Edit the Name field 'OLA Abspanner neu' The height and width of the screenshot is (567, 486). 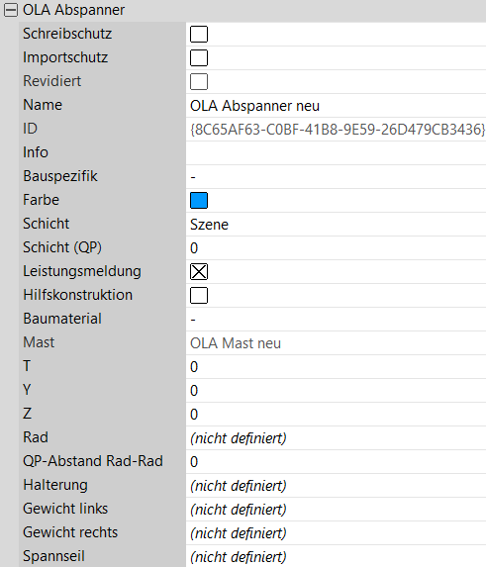pos(336,106)
